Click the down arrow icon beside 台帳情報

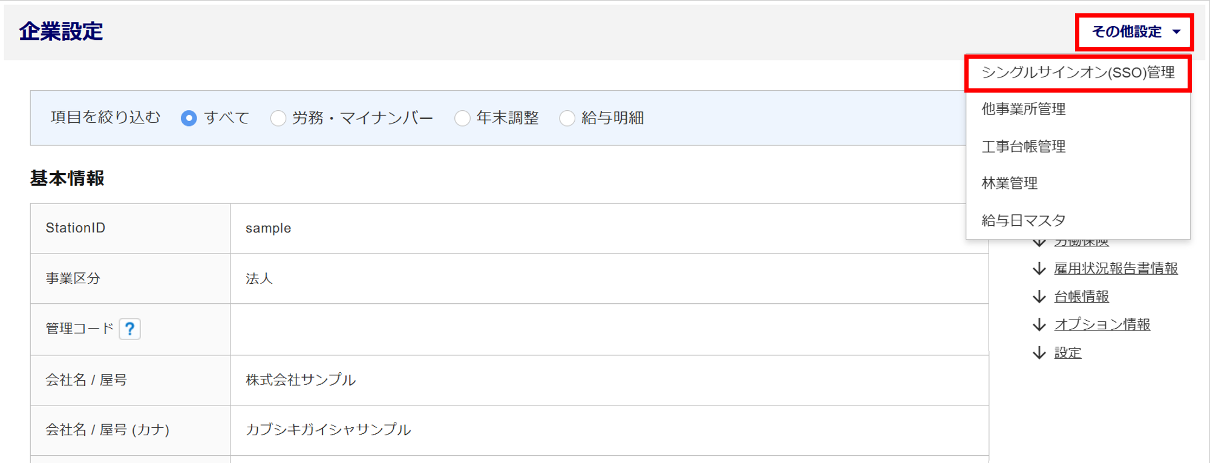coord(1039,297)
